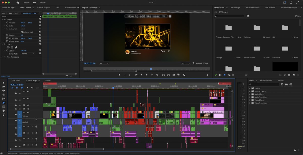Expand the Lumetri Presets folder
The width and height of the screenshot is (303, 155).
pos(250,91)
